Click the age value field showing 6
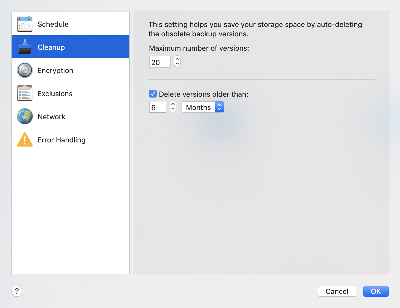The image size is (400, 308). click(x=158, y=107)
